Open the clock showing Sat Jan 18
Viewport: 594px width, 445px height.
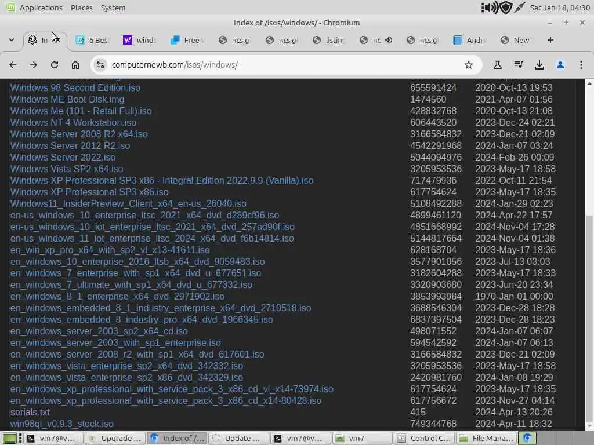click(x=560, y=8)
